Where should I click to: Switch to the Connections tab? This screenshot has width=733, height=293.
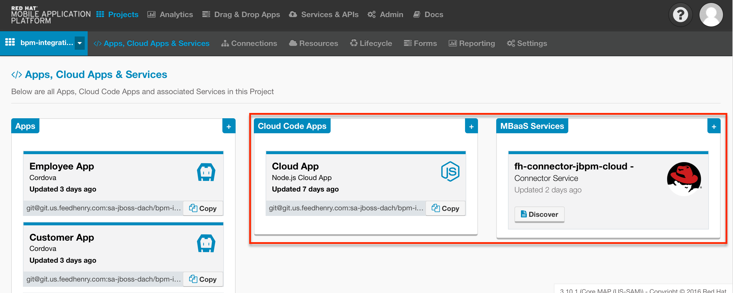pos(249,43)
